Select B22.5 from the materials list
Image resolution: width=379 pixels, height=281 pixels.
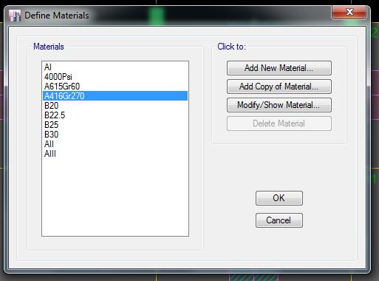click(115, 115)
